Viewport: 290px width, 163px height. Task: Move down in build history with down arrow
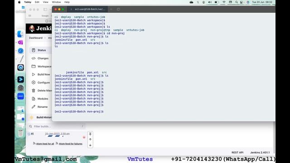(x=90, y=145)
